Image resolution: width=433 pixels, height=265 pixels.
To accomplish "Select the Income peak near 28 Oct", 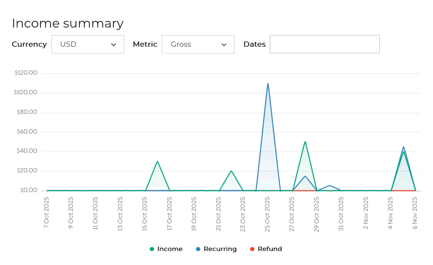I will click(x=305, y=142).
